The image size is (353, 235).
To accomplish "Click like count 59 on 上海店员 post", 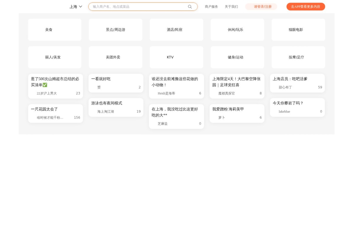I will [x=320, y=87].
